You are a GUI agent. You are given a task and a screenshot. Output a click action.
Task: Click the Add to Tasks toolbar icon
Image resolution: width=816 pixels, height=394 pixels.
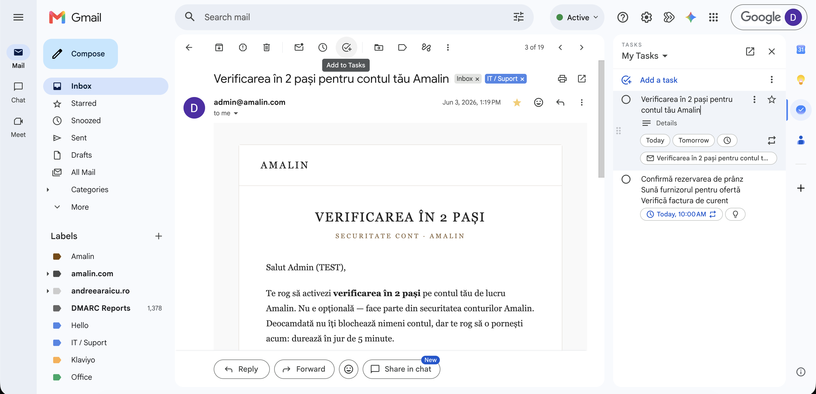point(346,47)
